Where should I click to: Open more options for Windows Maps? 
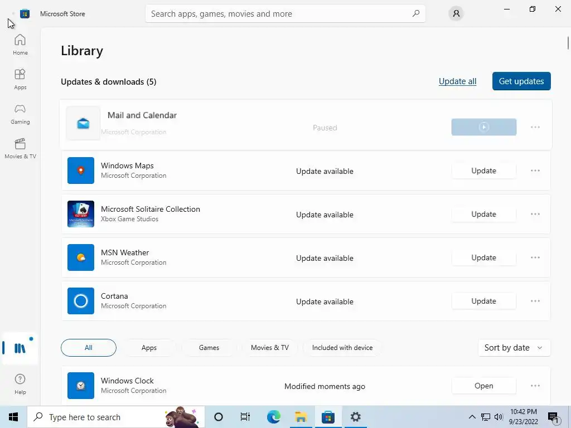click(x=535, y=171)
